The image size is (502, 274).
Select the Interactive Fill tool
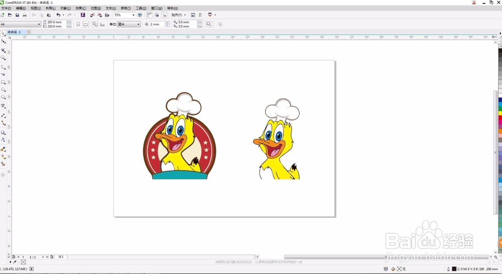[3, 156]
